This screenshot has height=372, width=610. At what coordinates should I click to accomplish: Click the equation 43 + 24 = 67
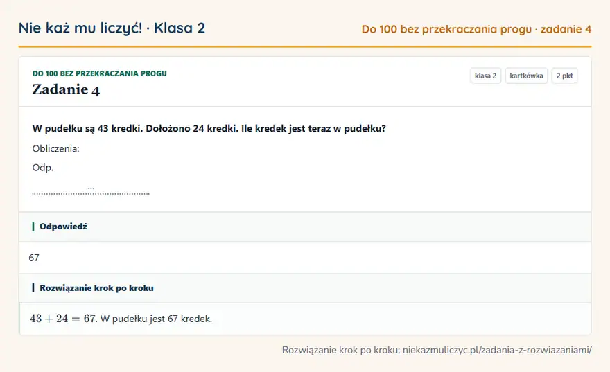pos(62,319)
